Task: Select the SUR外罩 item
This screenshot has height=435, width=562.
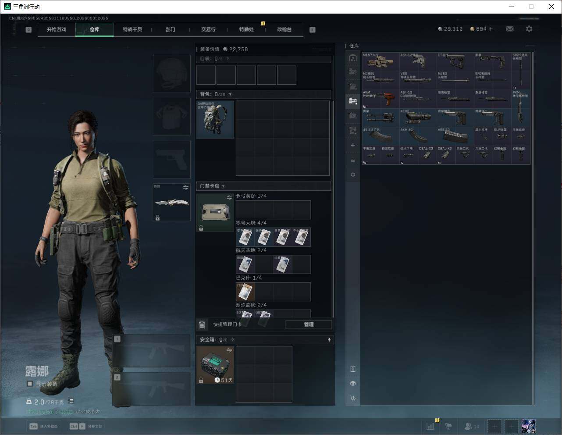Action: [502, 136]
